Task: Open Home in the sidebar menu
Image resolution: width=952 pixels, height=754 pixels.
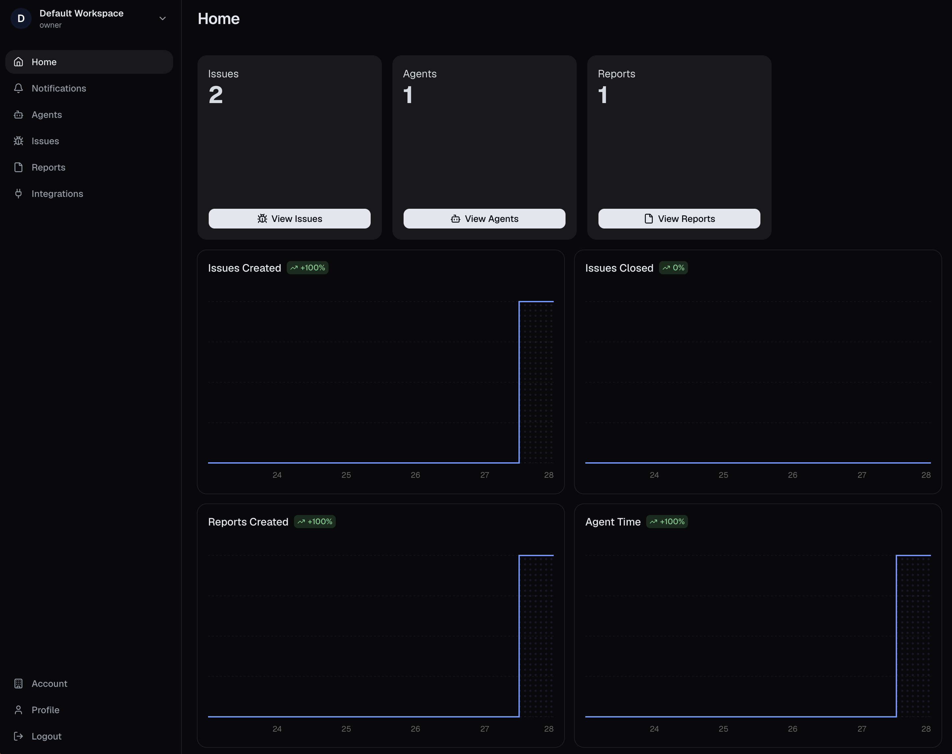Action: [x=89, y=62]
